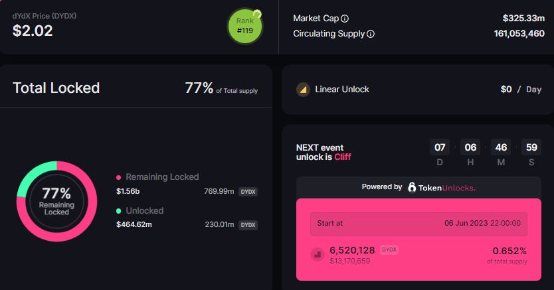Click the 0.652% of total supply value
This screenshot has height=290, width=554.
click(509, 251)
